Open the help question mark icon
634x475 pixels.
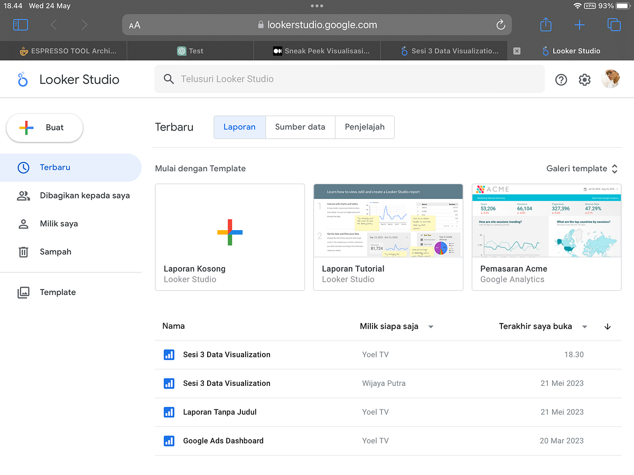pyautogui.click(x=561, y=80)
